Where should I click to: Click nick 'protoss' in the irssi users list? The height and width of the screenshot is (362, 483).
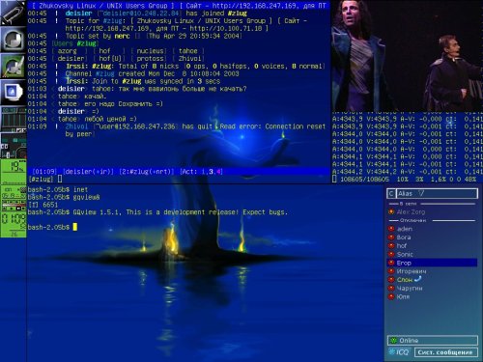(x=150, y=59)
